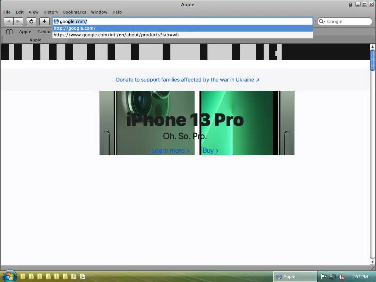Open the Window menu
The image size is (376, 282).
[99, 12]
